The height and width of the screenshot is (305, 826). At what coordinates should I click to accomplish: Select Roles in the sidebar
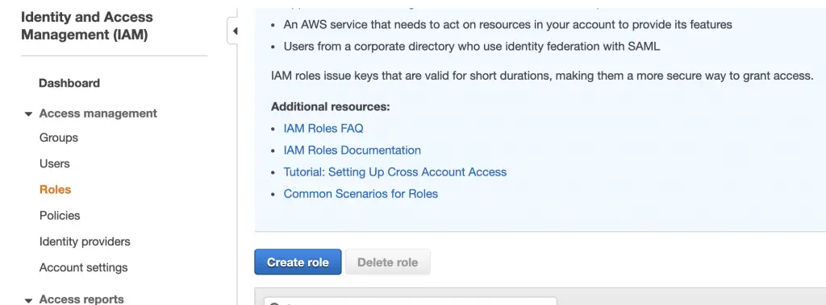tap(55, 189)
